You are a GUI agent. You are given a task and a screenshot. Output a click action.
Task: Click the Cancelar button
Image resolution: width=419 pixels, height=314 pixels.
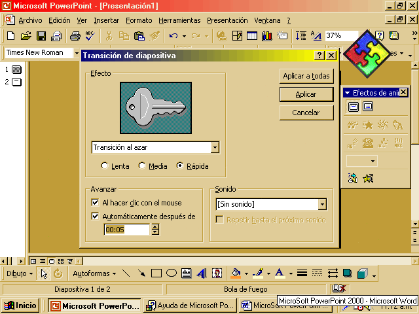click(306, 113)
